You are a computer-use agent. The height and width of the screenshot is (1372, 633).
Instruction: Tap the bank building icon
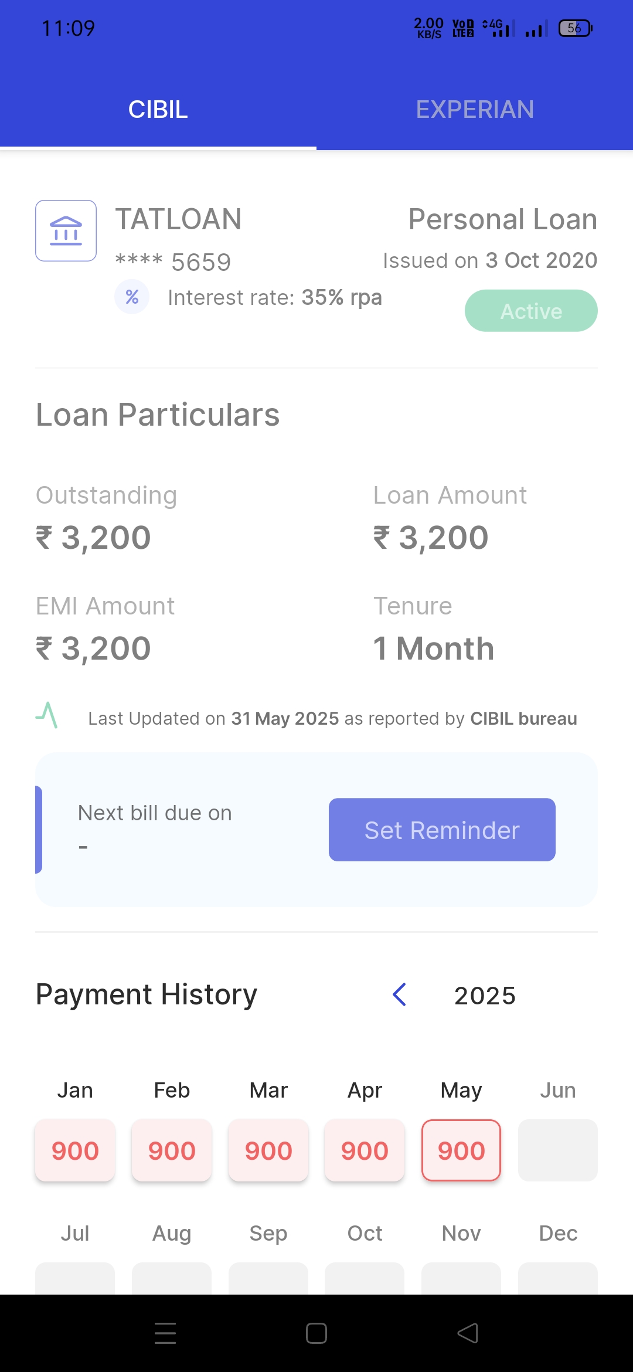[66, 230]
